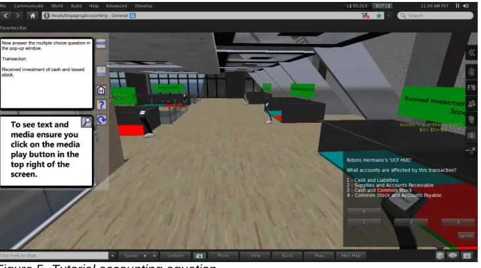Click the HUD score clock icon
This screenshot has width=481, height=268.
(x=101, y=71)
